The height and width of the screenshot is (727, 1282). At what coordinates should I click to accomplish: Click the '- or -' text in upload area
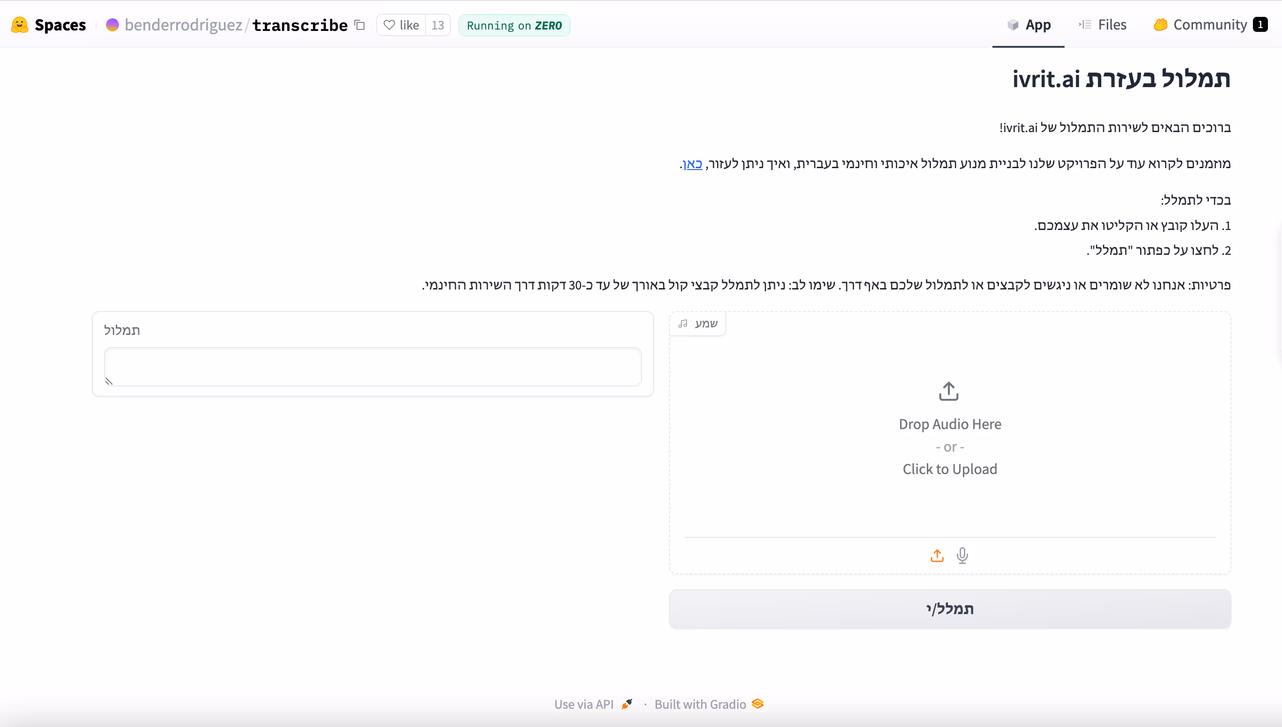(950, 446)
